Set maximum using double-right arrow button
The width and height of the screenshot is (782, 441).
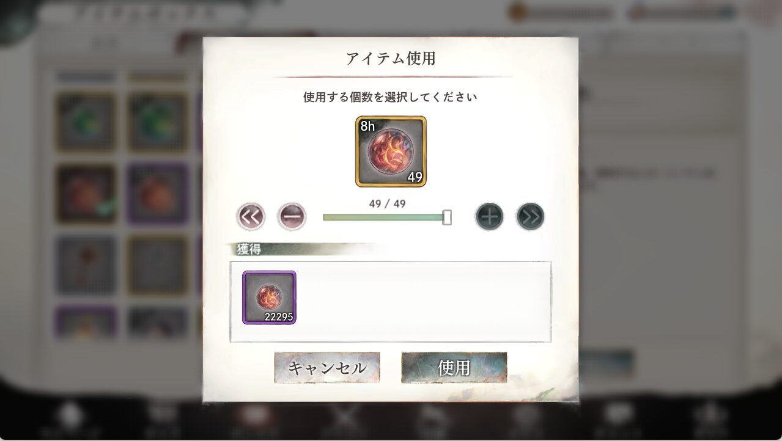point(530,216)
